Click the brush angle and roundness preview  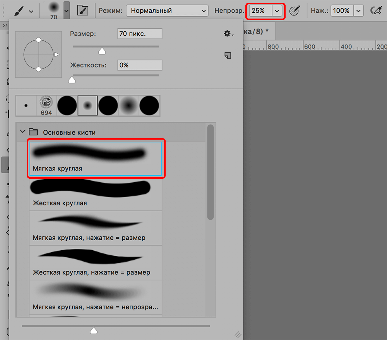[x=38, y=55]
